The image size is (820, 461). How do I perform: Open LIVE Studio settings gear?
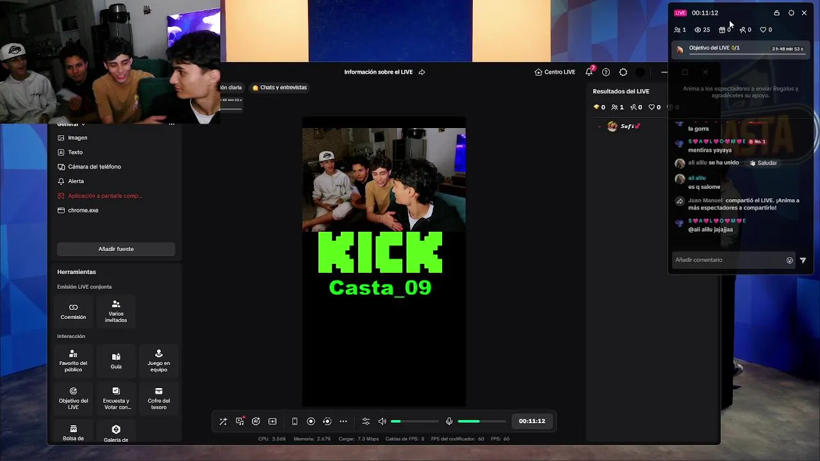click(x=623, y=72)
